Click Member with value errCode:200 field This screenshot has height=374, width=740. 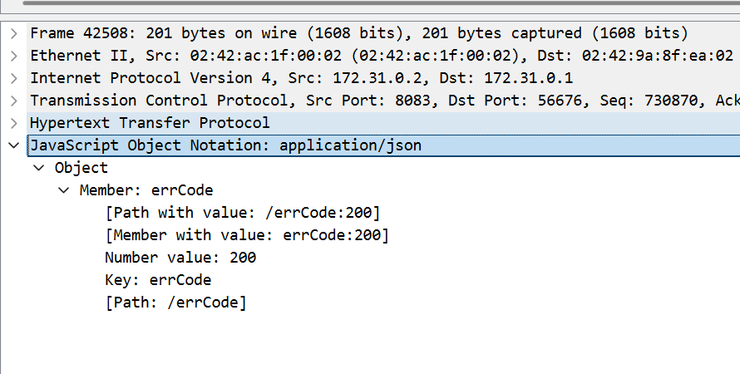(247, 235)
